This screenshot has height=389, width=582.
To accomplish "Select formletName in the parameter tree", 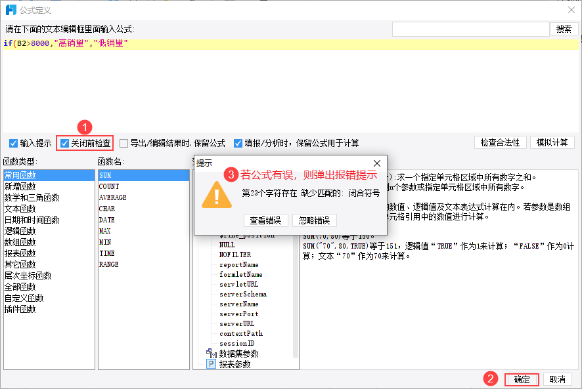I will (240, 274).
